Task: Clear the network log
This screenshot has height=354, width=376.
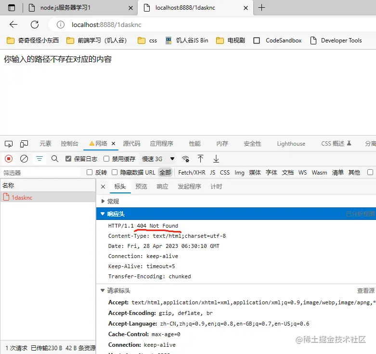Action: click(24, 159)
